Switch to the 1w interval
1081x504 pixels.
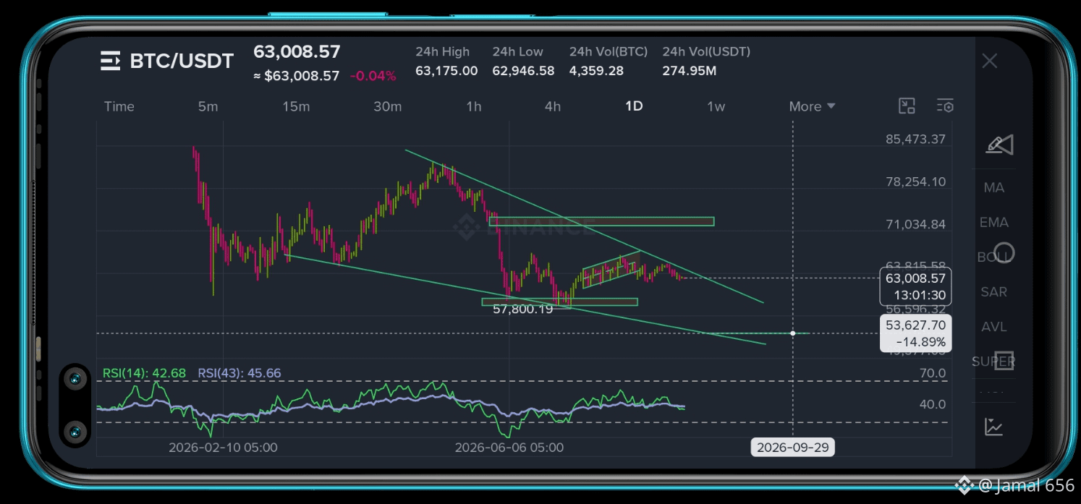point(716,106)
